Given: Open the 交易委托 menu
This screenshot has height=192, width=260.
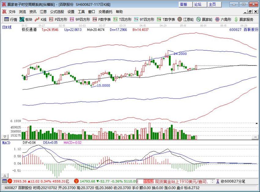Looking at the screenshot, I should pyautogui.click(x=105, y=12).
